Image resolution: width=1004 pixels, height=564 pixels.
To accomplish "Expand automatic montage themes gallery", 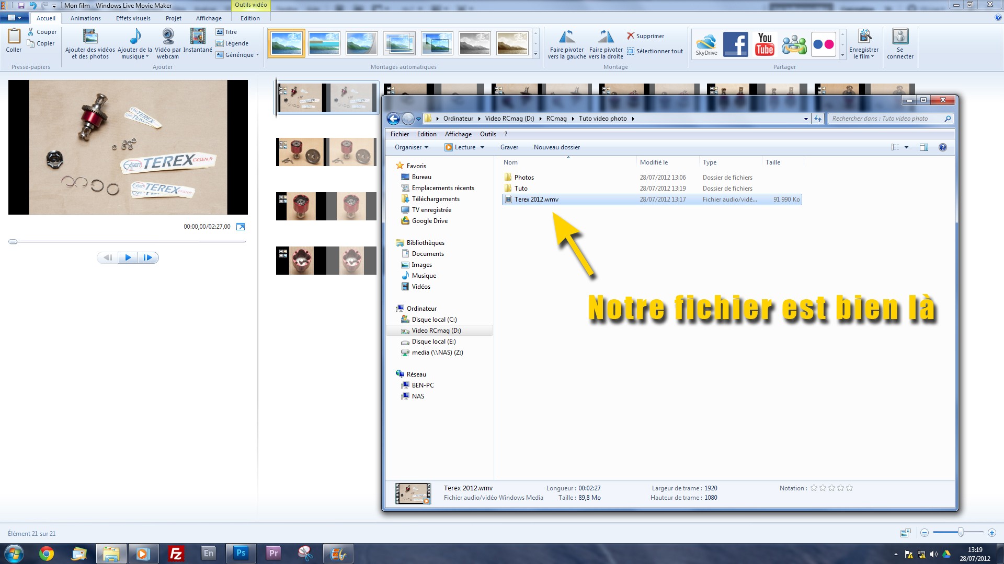I will tap(535, 53).
